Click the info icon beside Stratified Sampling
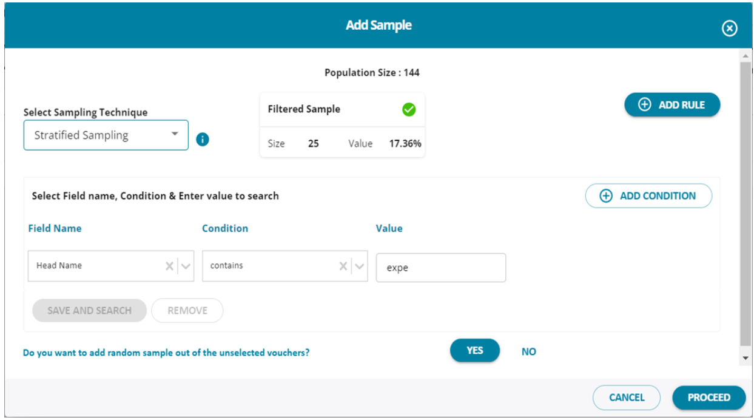 click(x=203, y=140)
